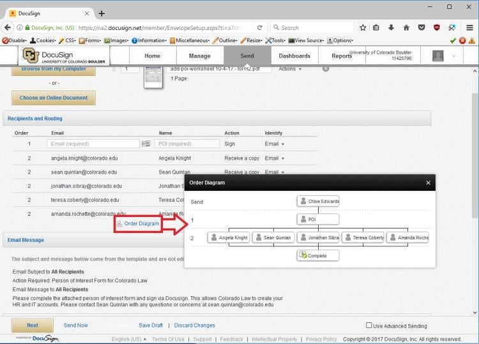This screenshot has width=479, height=344.
Task: Click the document page thumbnail
Action: pyautogui.click(x=153, y=77)
